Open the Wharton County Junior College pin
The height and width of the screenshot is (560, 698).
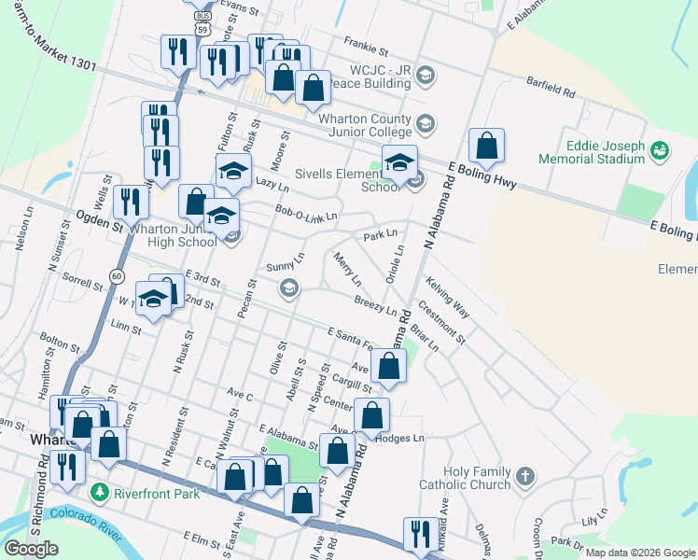click(426, 124)
